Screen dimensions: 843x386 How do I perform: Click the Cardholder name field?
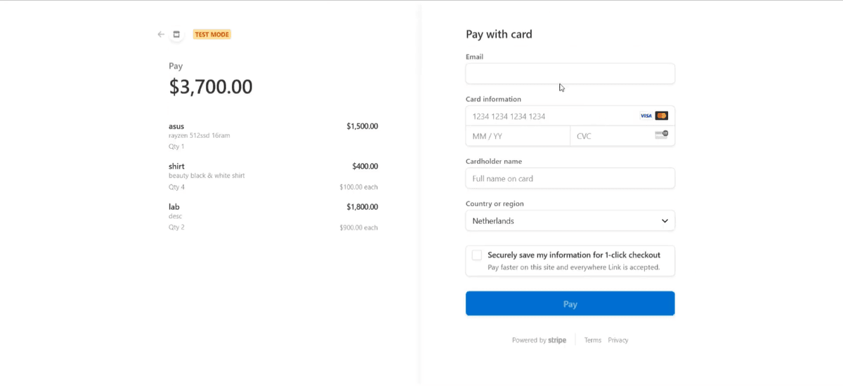pyautogui.click(x=570, y=178)
